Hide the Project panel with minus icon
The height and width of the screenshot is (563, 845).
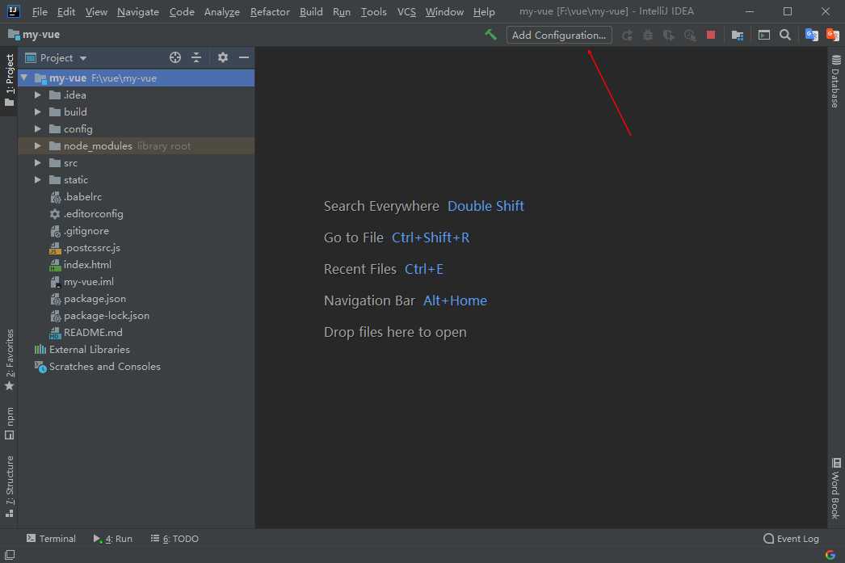coord(244,57)
